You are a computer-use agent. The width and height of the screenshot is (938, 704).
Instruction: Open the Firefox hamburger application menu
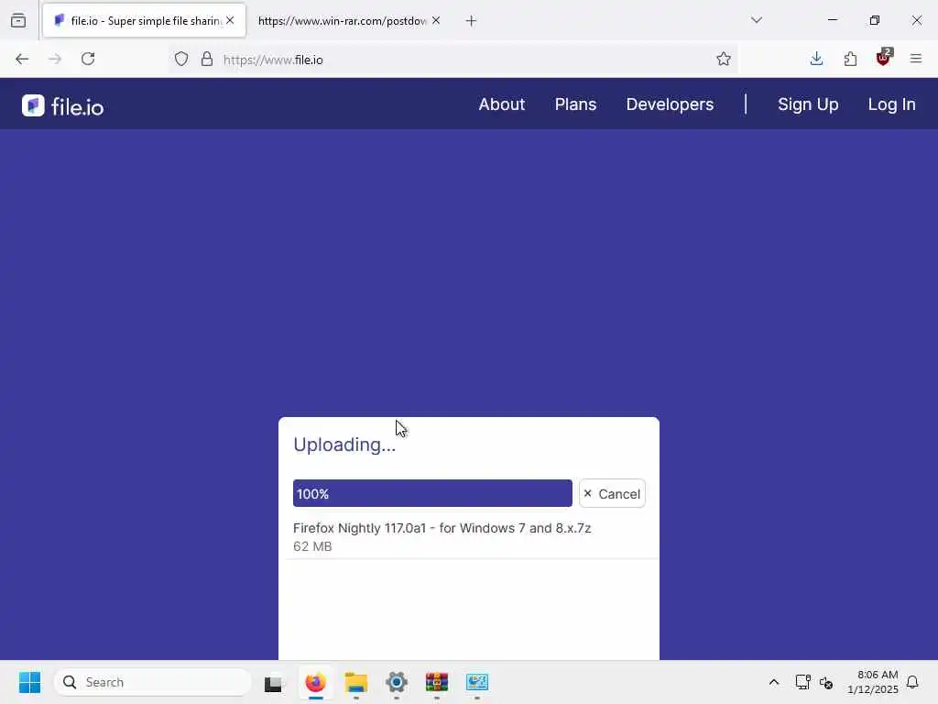(916, 59)
